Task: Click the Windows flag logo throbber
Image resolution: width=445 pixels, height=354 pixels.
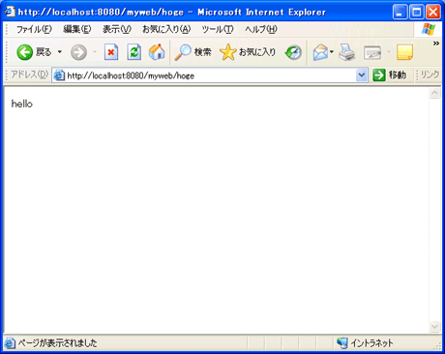Action: coord(429,29)
